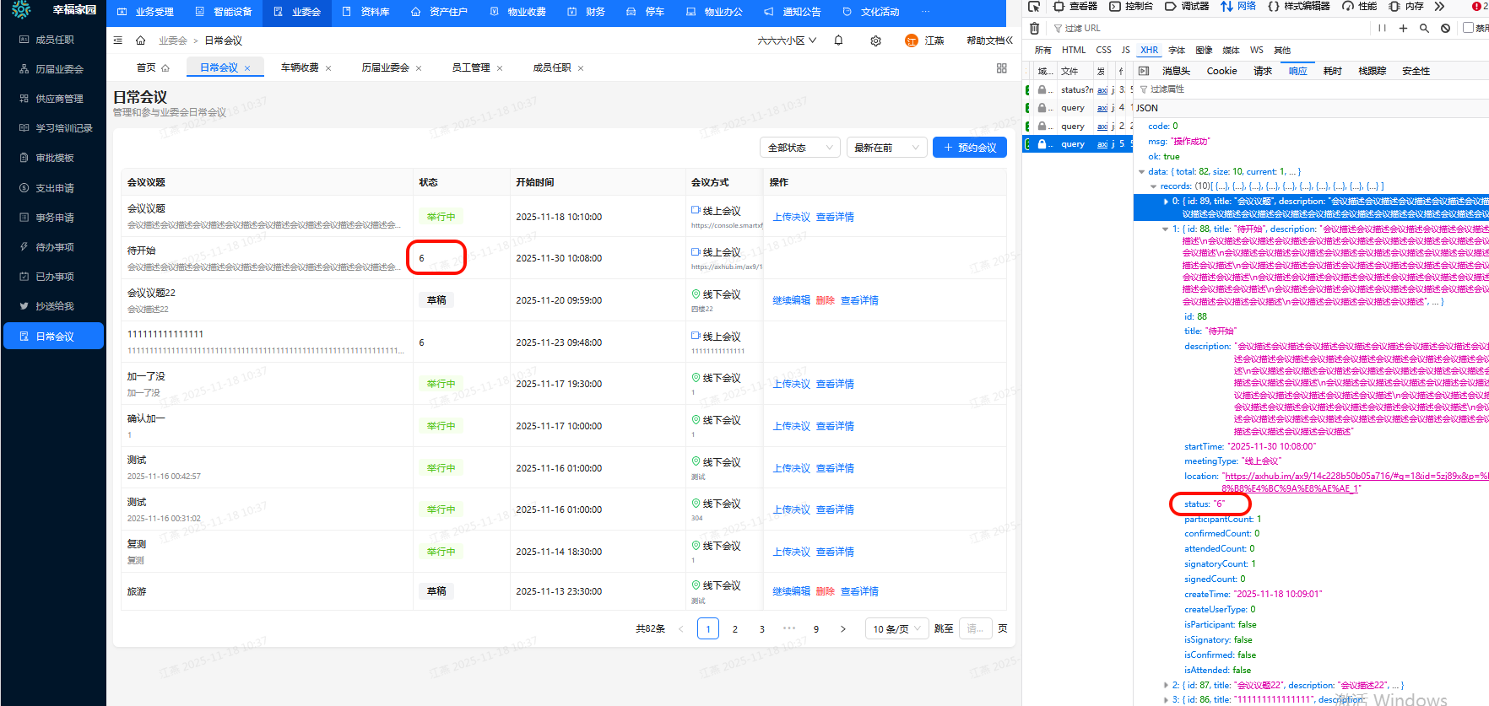Open the 全部状态 status filter dropdown
Viewport: 1489px width, 706px height.
(x=799, y=148)
